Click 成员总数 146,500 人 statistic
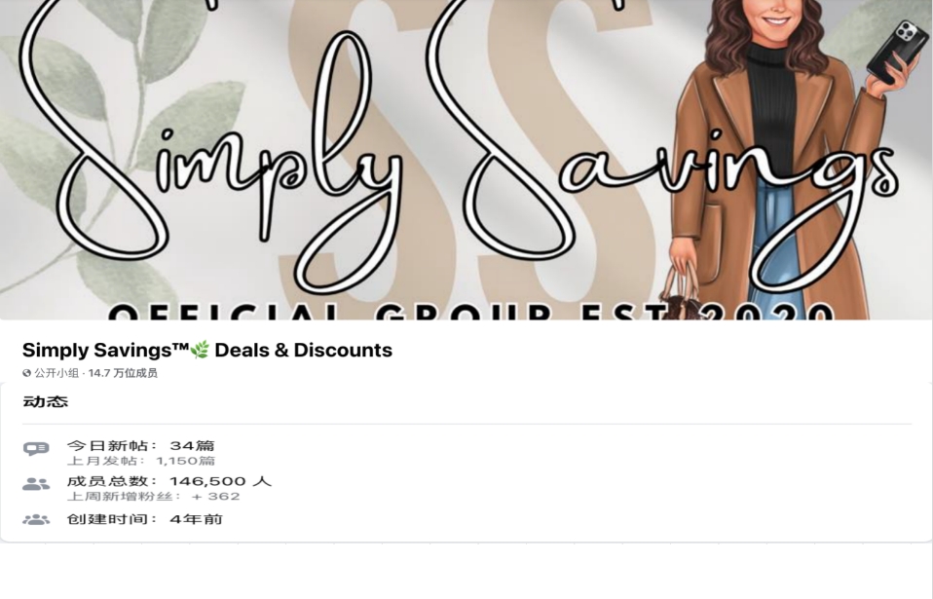The image size is (933, 599). point(169,481)
